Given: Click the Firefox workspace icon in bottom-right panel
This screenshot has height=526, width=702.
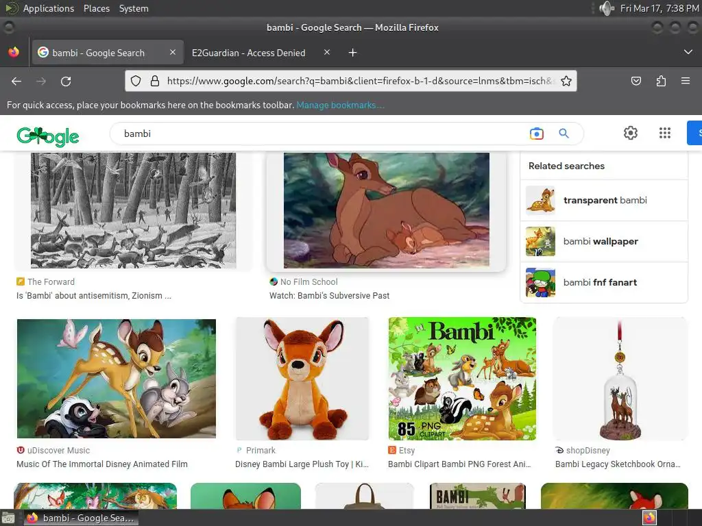Looking at the screenshot, I should 649,518.
